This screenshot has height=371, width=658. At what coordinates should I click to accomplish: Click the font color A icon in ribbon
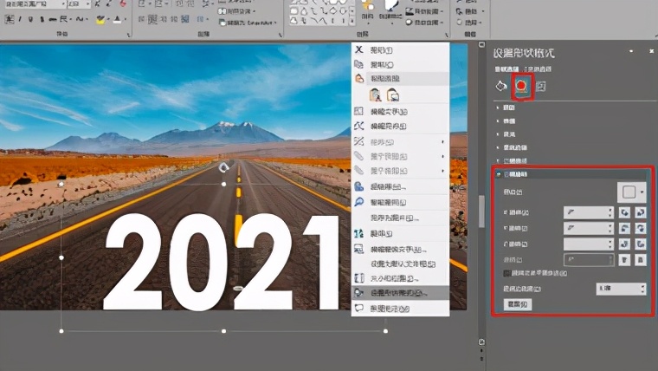click(117, 19)
